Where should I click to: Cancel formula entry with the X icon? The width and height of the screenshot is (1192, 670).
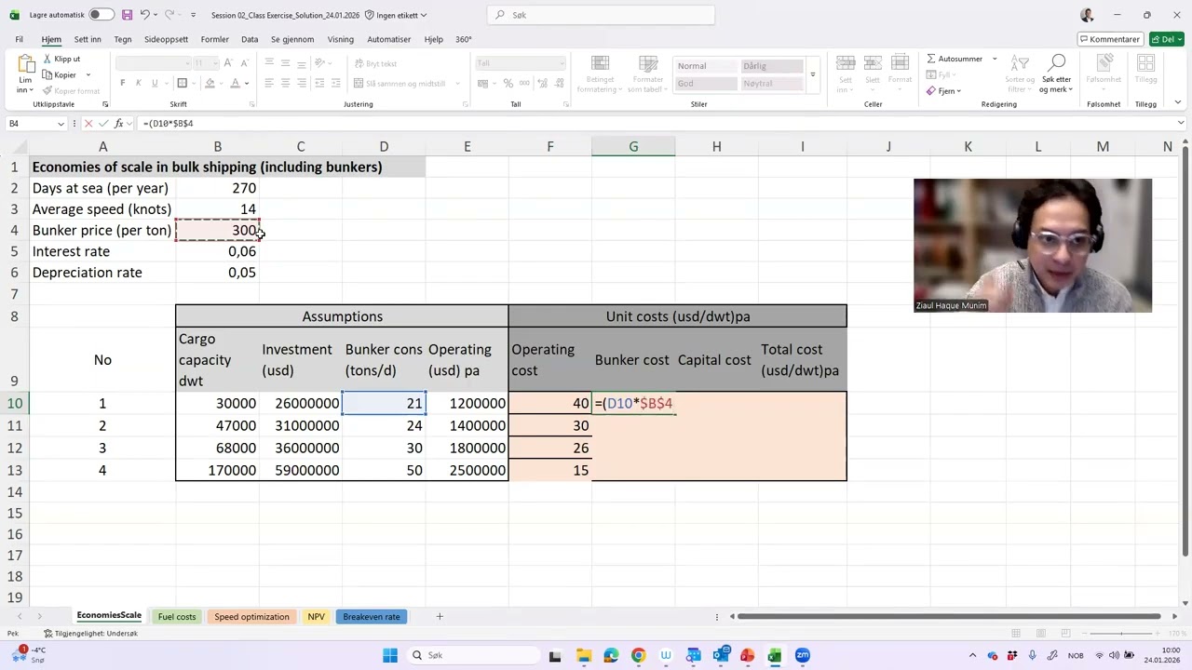(x=88, y=124)
